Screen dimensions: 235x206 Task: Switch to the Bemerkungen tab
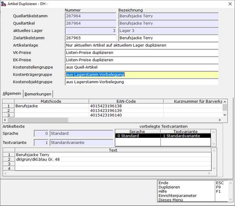point(38,94)
